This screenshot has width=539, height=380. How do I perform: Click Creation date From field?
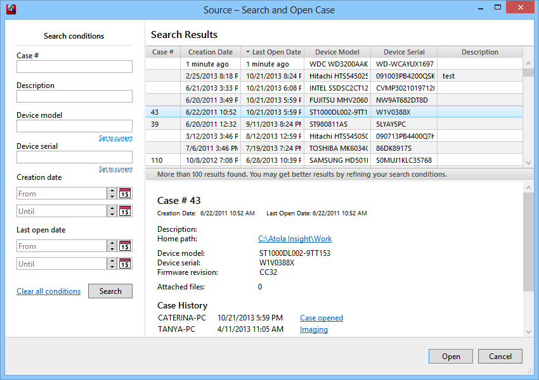(x=62, y=193)
